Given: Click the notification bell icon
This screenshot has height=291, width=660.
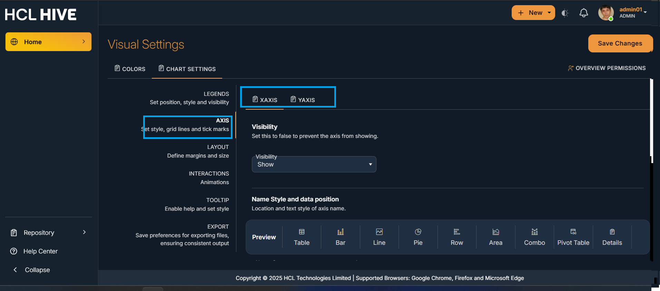Looking at the screenshot, I should coord(583,13).
